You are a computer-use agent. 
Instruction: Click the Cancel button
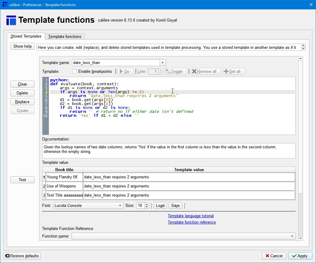click(x=274, y=256)
